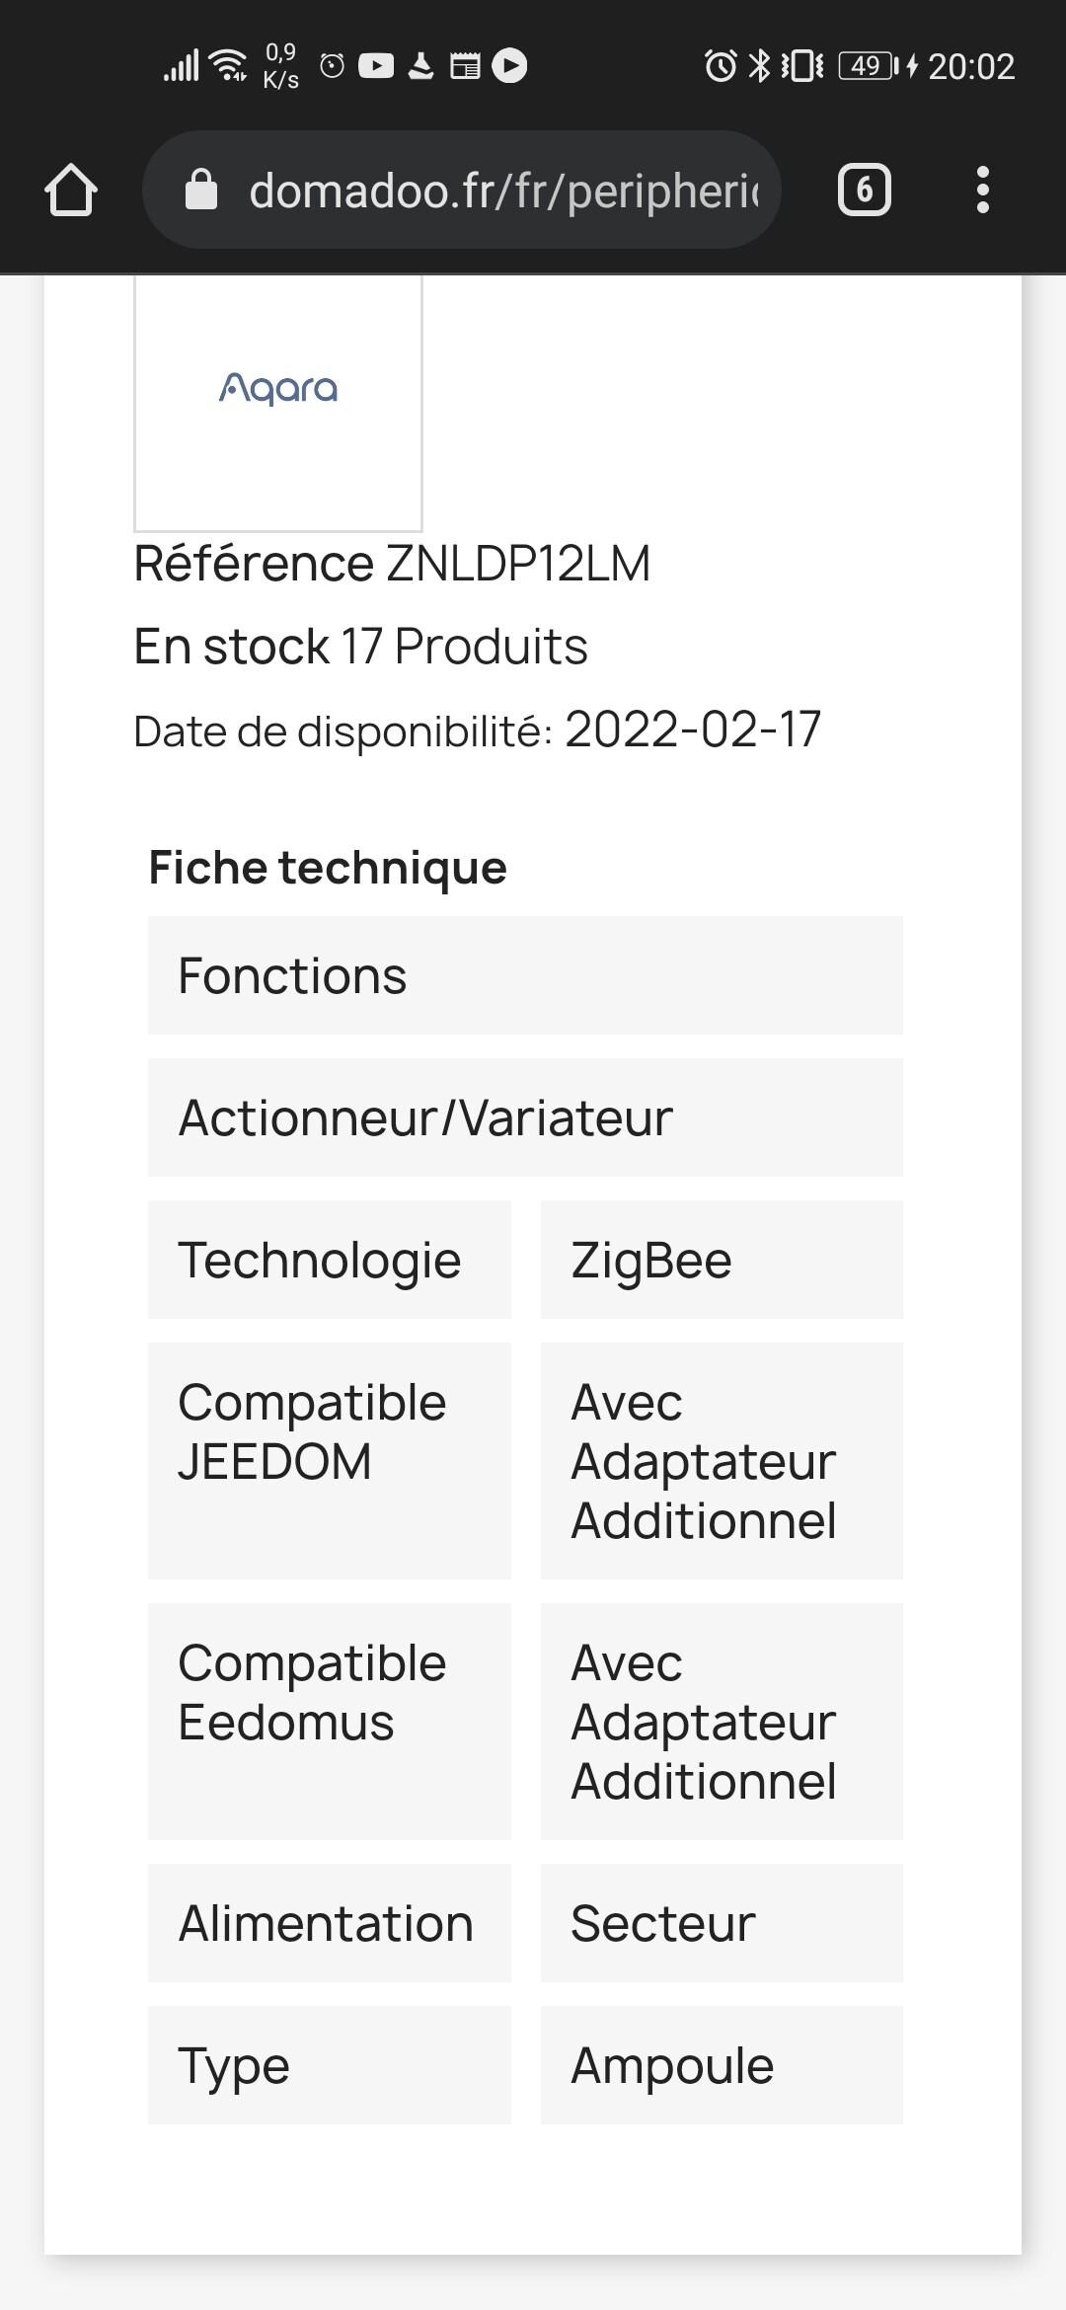Tap the Wi-Fi signal status icon
Screen dimensions: 1066x2310
pyautogui.click(x=230, y=65)
